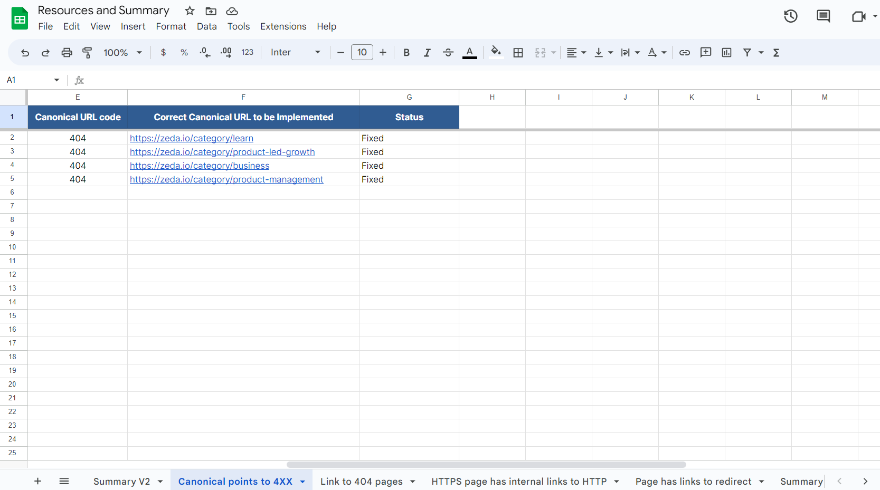This screenshot has height=490, width=880.
Task: Toggle strikethrough formatting
Action: click(448, 52)
